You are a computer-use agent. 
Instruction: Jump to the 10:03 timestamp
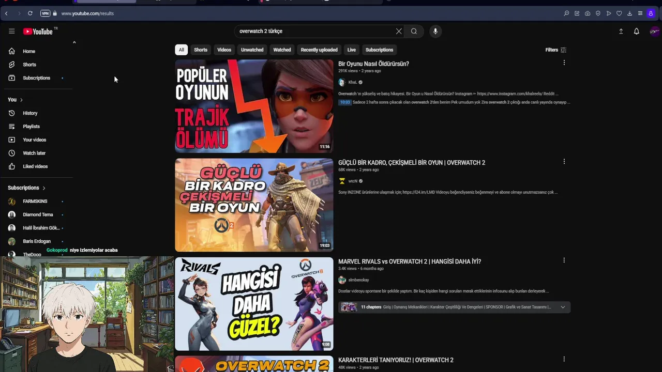click(x=345, y=102)
